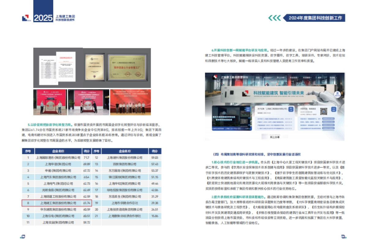Click the floating assistant icon on the banner's right edge
This screenshot has height=249, width=367.
tap(338, 94)
